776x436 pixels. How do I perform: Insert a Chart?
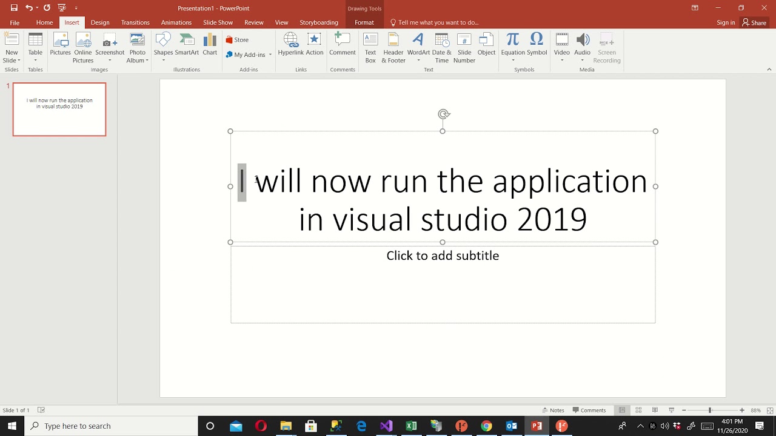click(x=210, y=45)
